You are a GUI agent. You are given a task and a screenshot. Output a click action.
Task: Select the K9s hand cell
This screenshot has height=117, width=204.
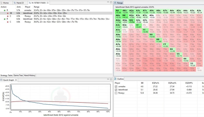152,16
